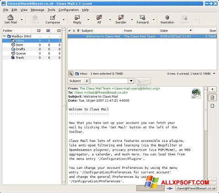
Task: Compose a new email message
Action: click(52, 20)
